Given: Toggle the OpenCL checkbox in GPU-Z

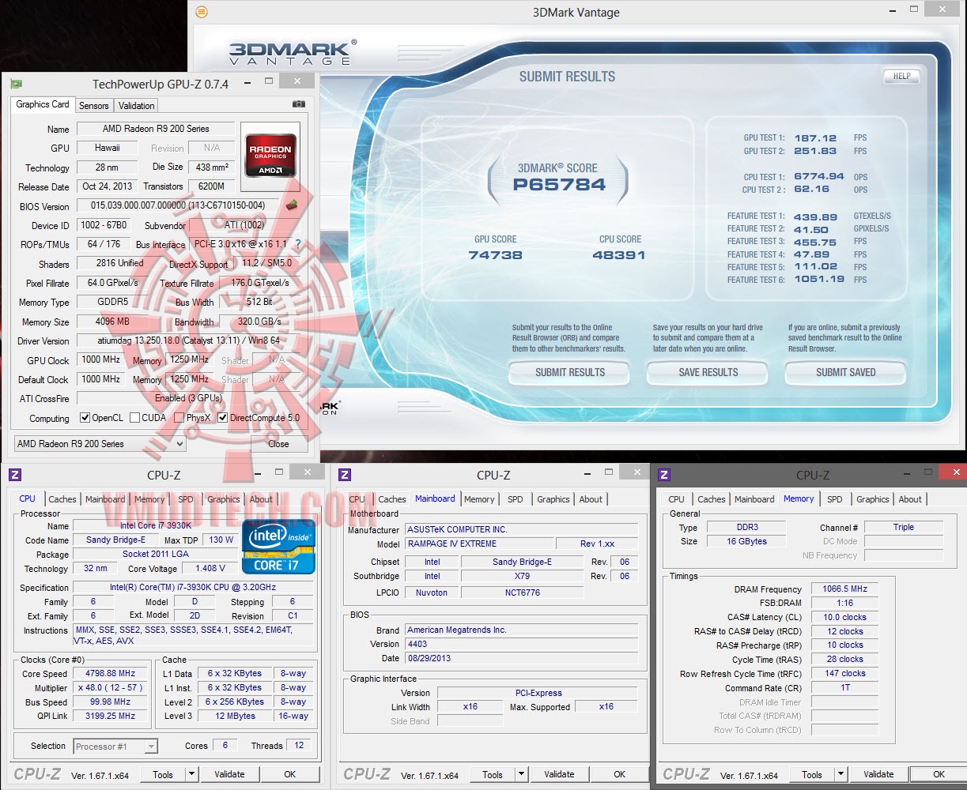Looking at the screenshot, I should 85,417.
